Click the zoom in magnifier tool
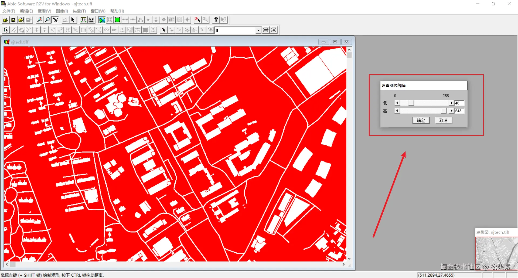 (x=40, y=20)
